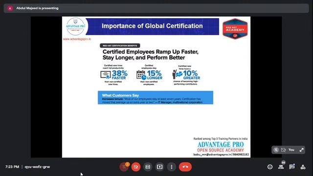Toggle closed captions button
This screenshot has height=176, width=313.
point(148,167)
